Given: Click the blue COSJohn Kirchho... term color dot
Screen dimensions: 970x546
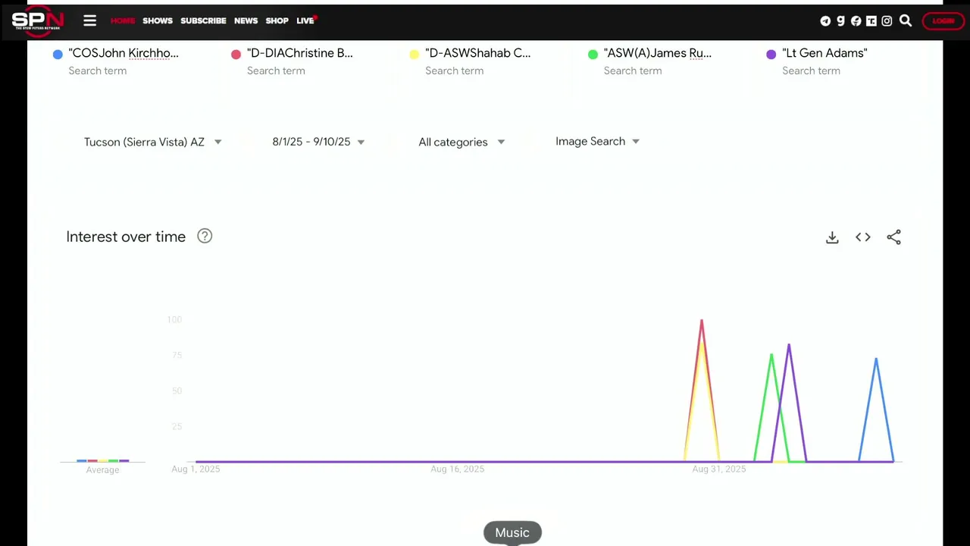Looking at the screenshot, I should 58,54.
